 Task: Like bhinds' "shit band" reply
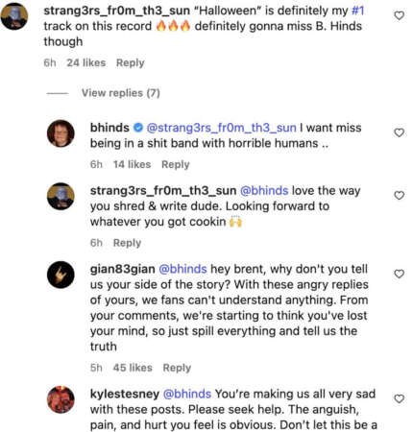point(399,132)
